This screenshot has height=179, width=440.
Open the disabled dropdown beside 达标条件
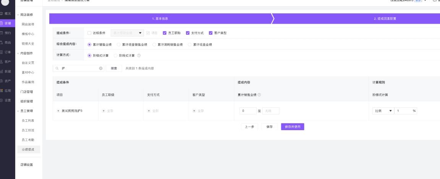pyautogui.click(x=128, y=33)
